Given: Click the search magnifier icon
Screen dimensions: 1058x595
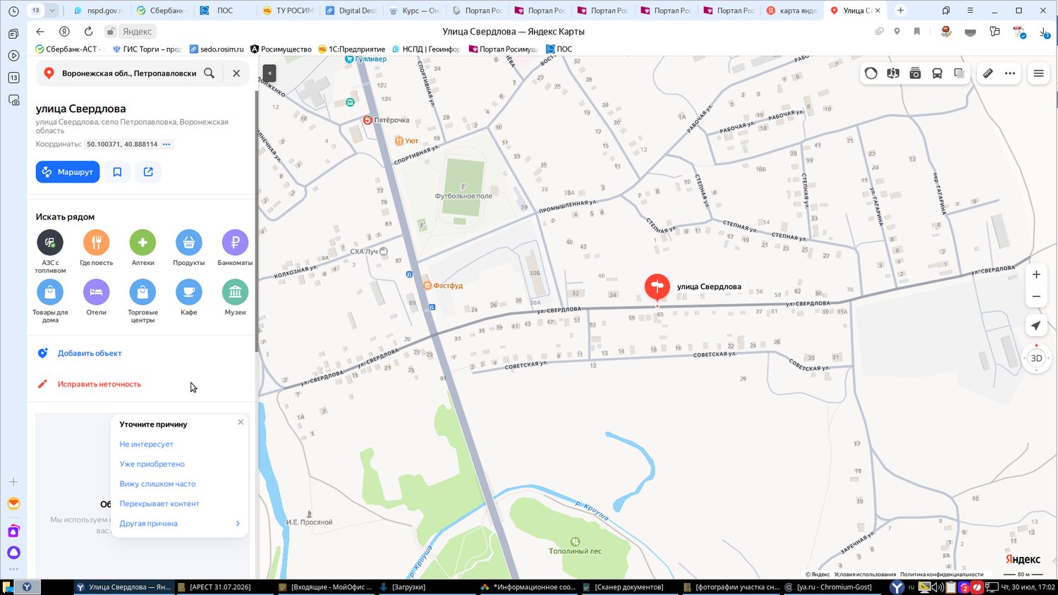Looking at the screenshot, I should pos(209,73).
